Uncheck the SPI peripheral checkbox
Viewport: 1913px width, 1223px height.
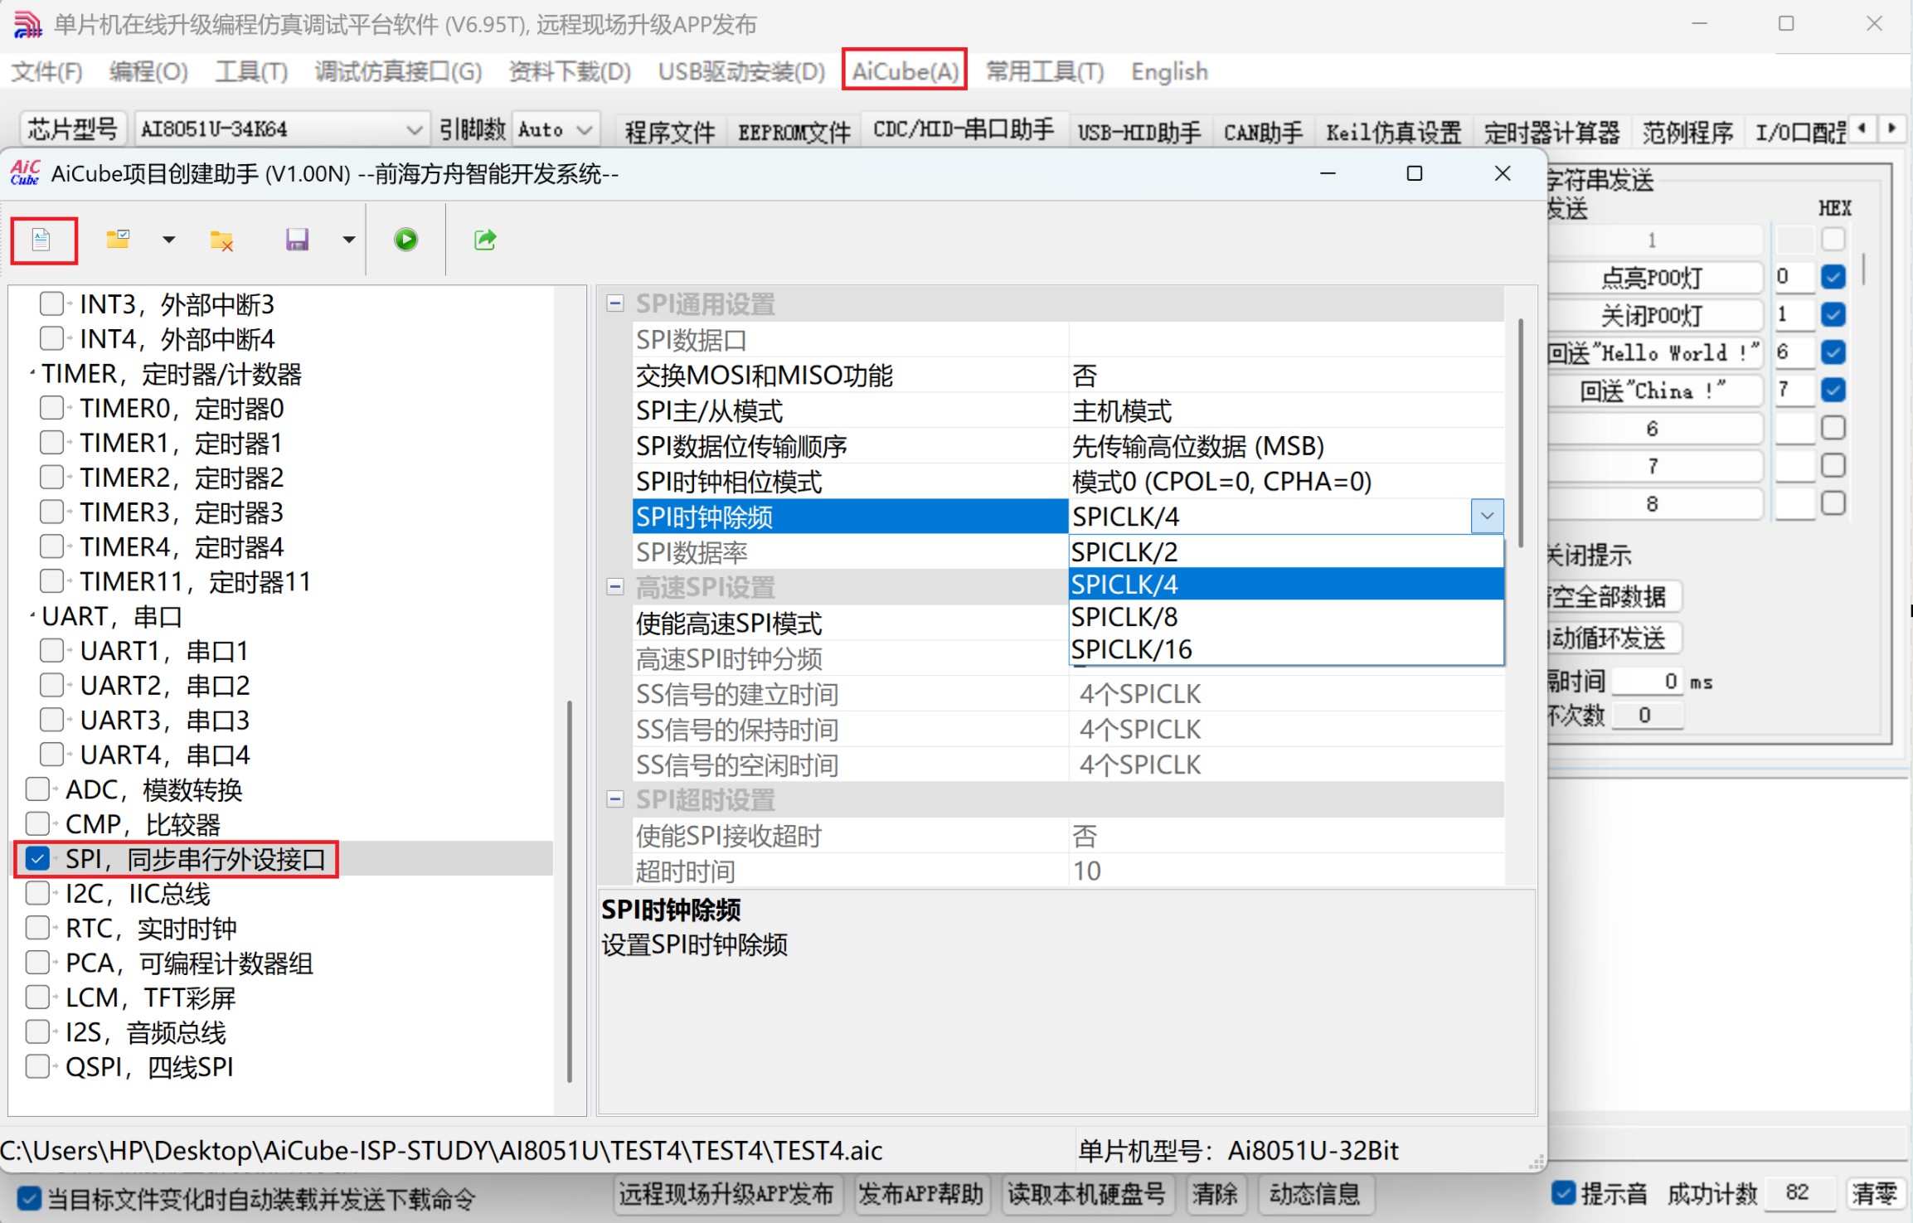pyautogui.click(x=37, y=859)
